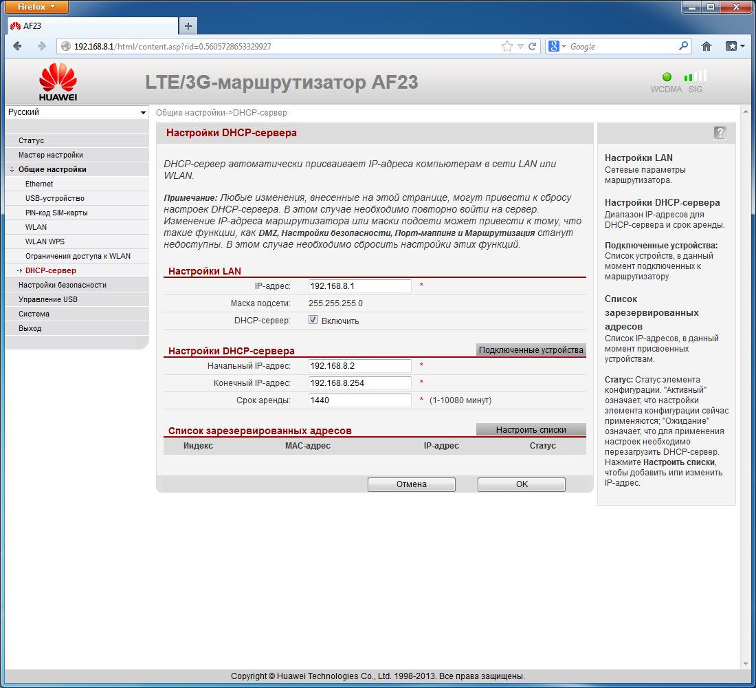Click the Отмена button
The height and width of the screenshot is (688, 756).
coord(411,484)
